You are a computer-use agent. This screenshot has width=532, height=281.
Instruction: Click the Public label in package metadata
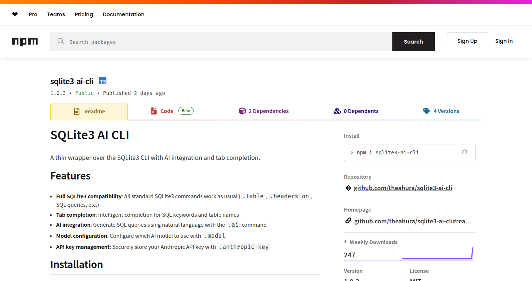tap(84, 93)
